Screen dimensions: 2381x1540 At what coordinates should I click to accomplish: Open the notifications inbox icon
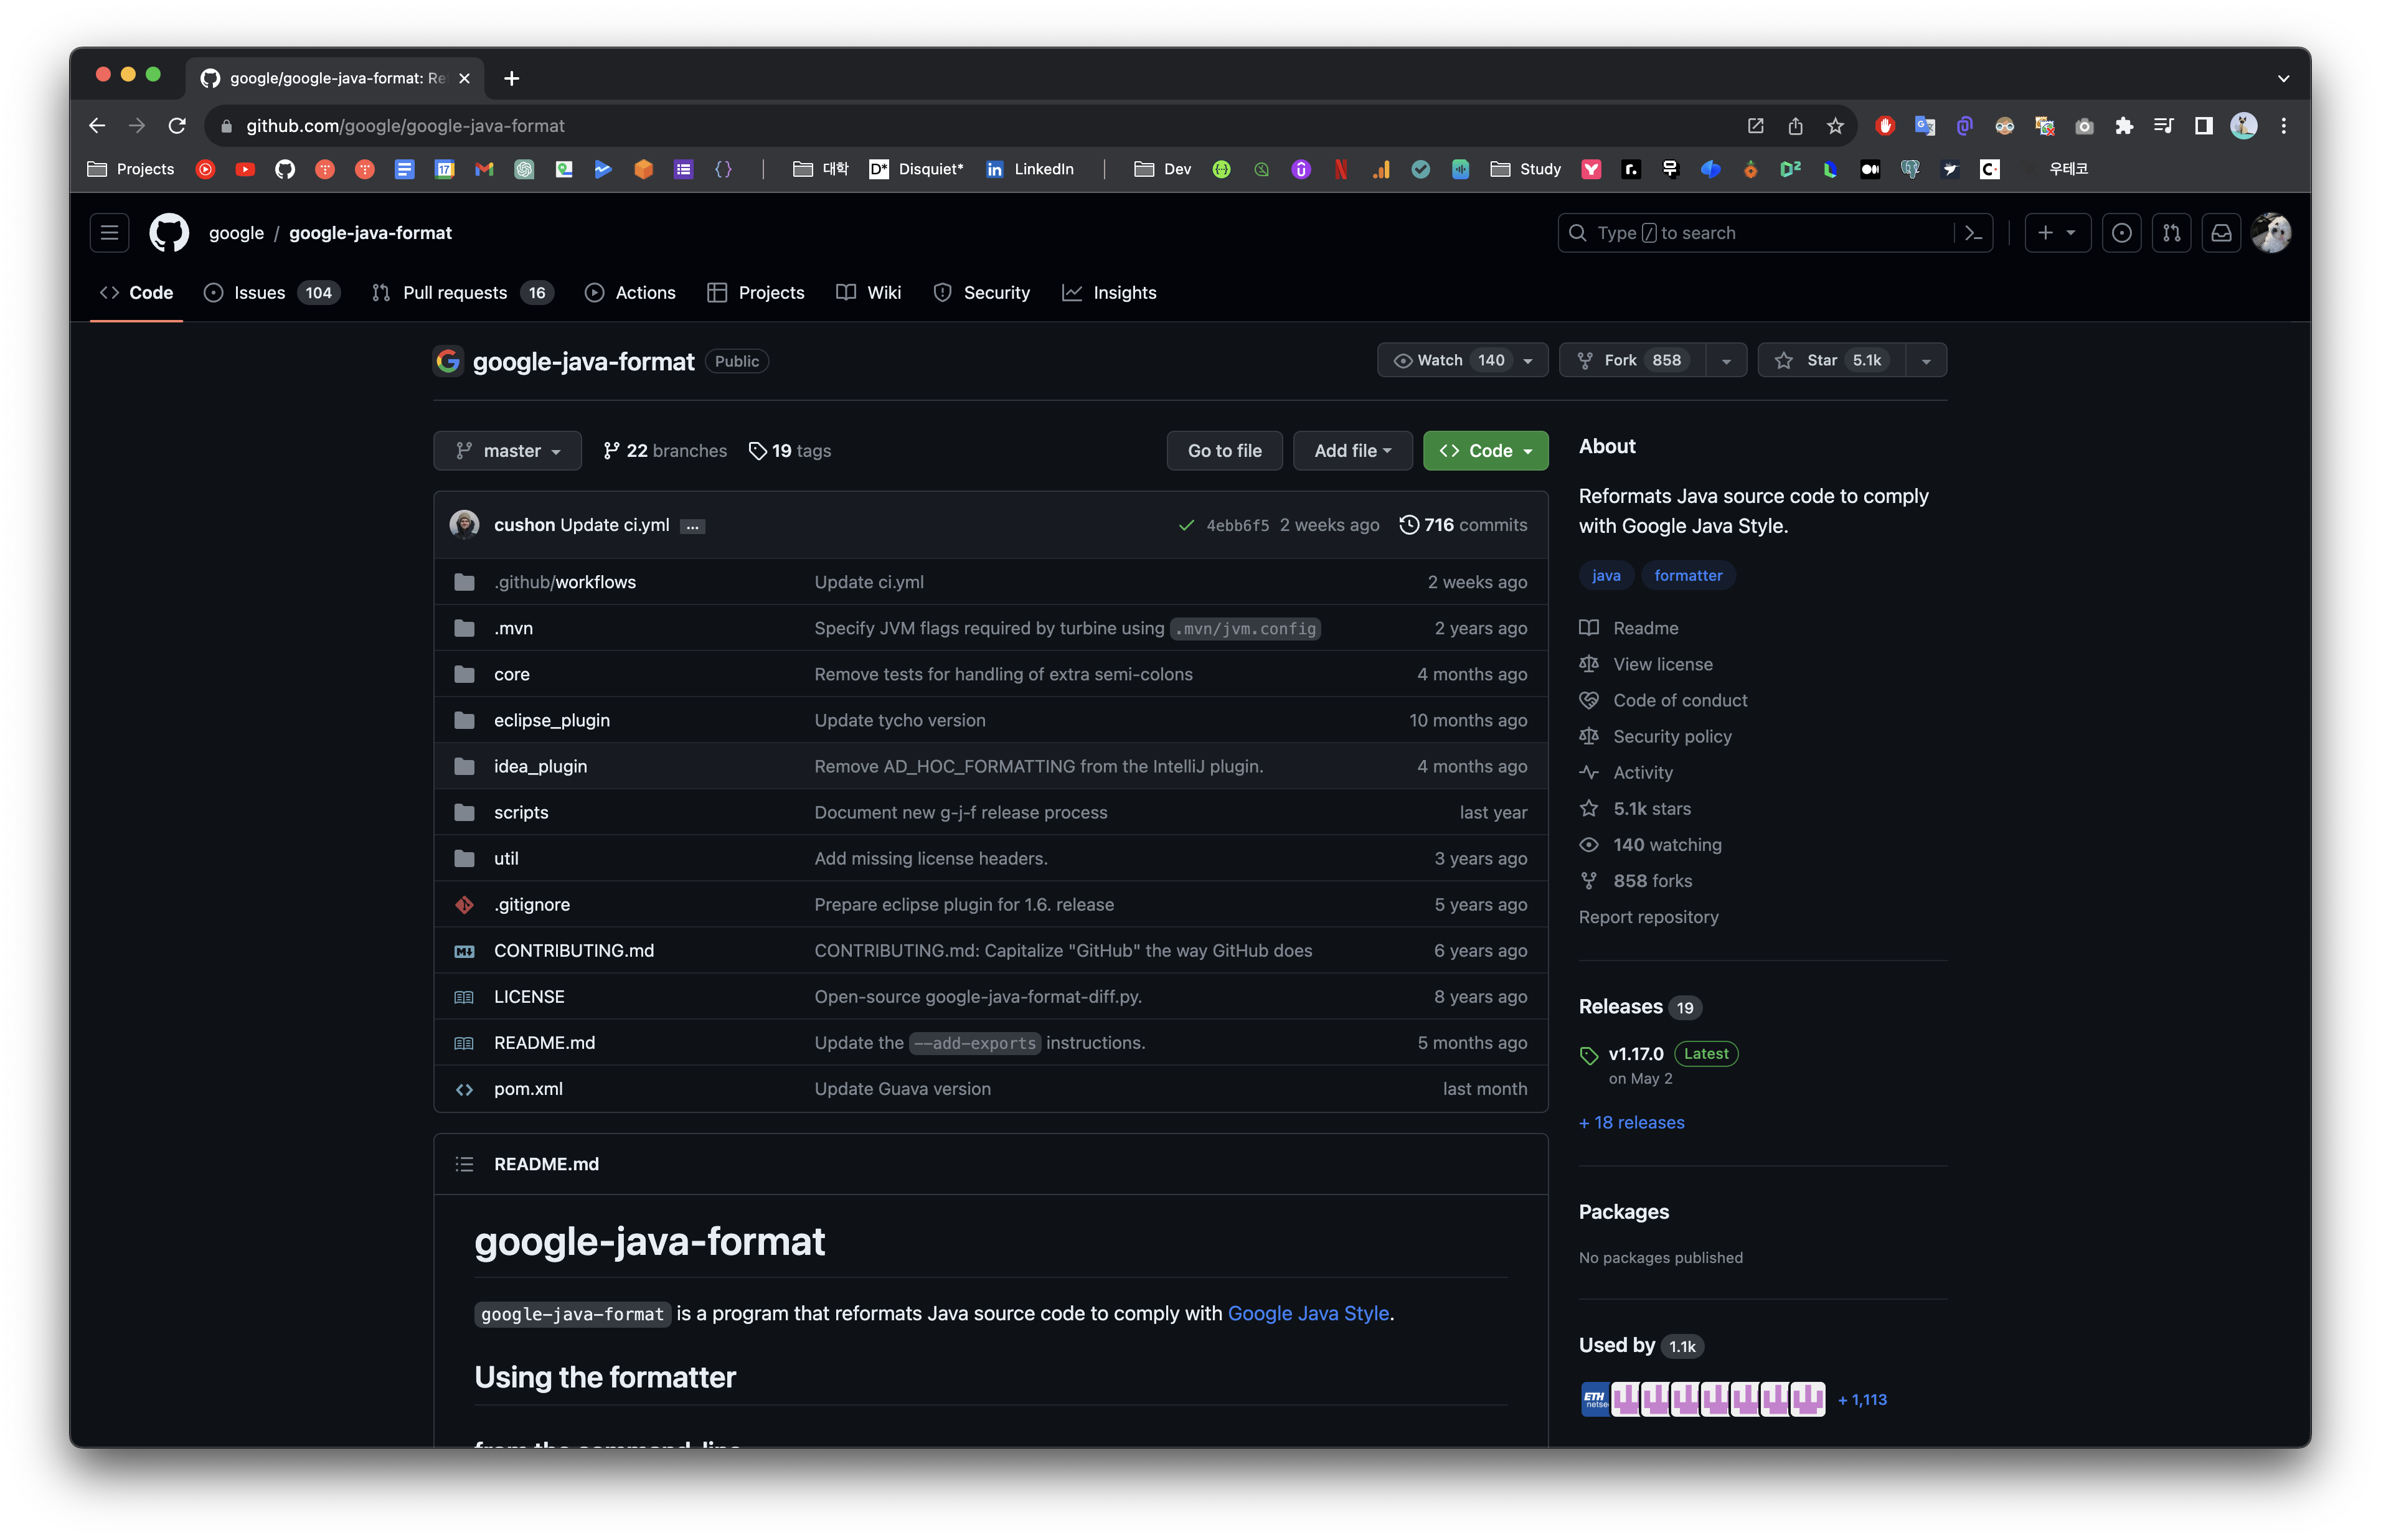[x=2221, y=233]
